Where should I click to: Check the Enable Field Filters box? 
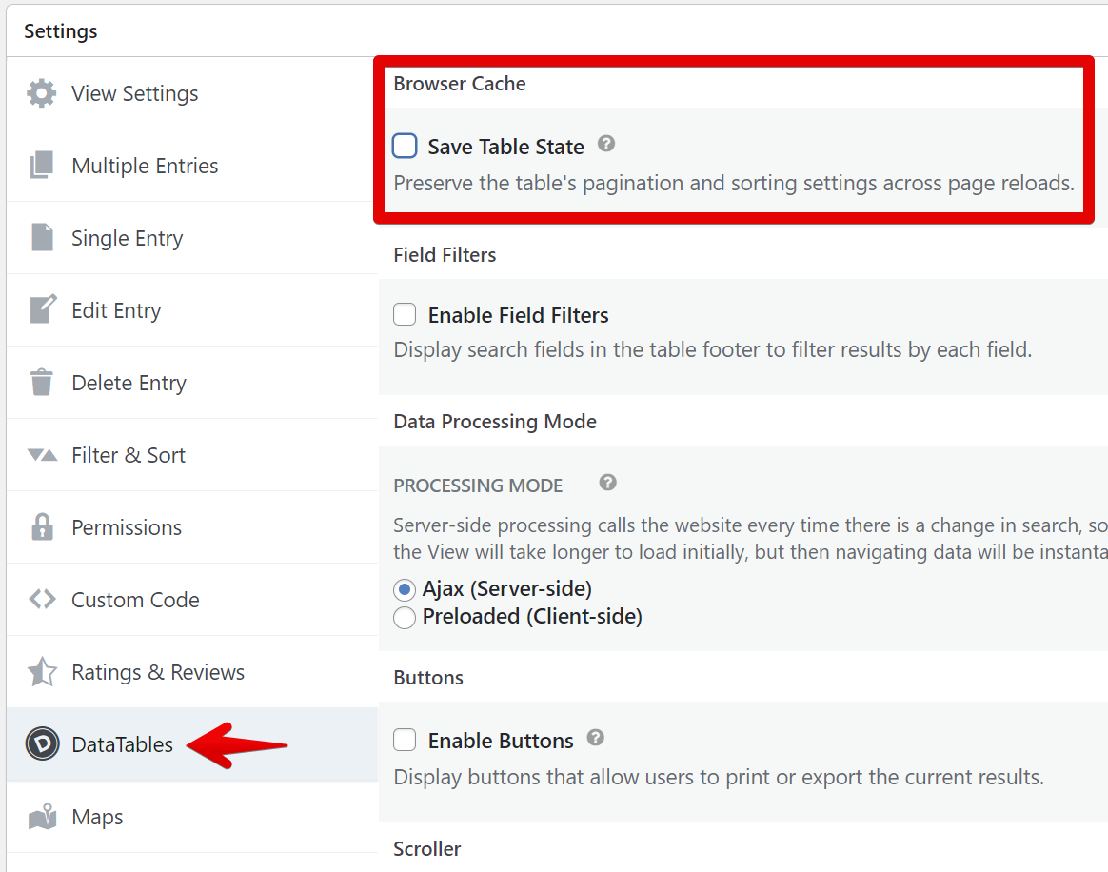406,314
